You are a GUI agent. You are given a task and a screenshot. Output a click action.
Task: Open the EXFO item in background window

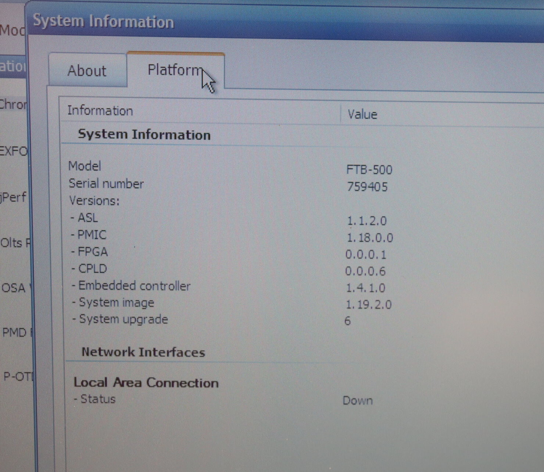[14, 151]
